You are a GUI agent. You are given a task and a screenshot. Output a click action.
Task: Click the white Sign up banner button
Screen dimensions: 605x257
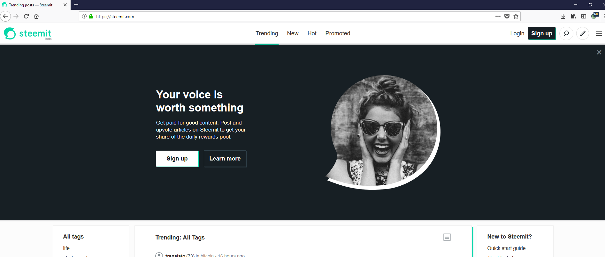click(x=177, y=159)
